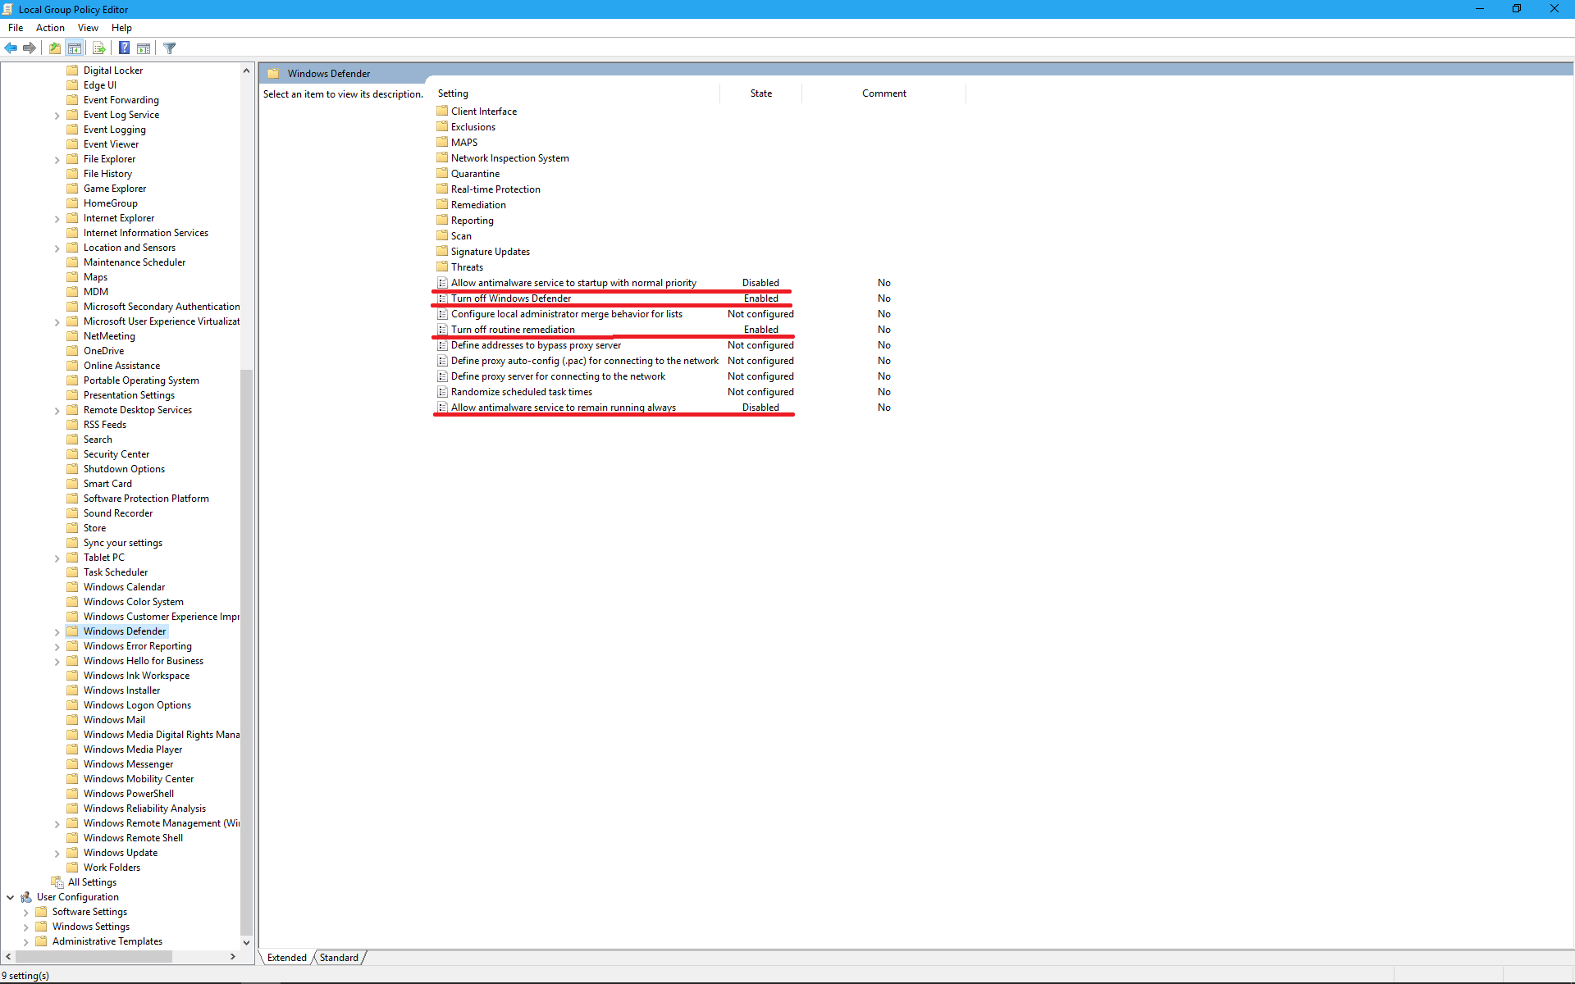
Task: Click the Back arrow toolbar icon
Action: [x=11, y=48]
